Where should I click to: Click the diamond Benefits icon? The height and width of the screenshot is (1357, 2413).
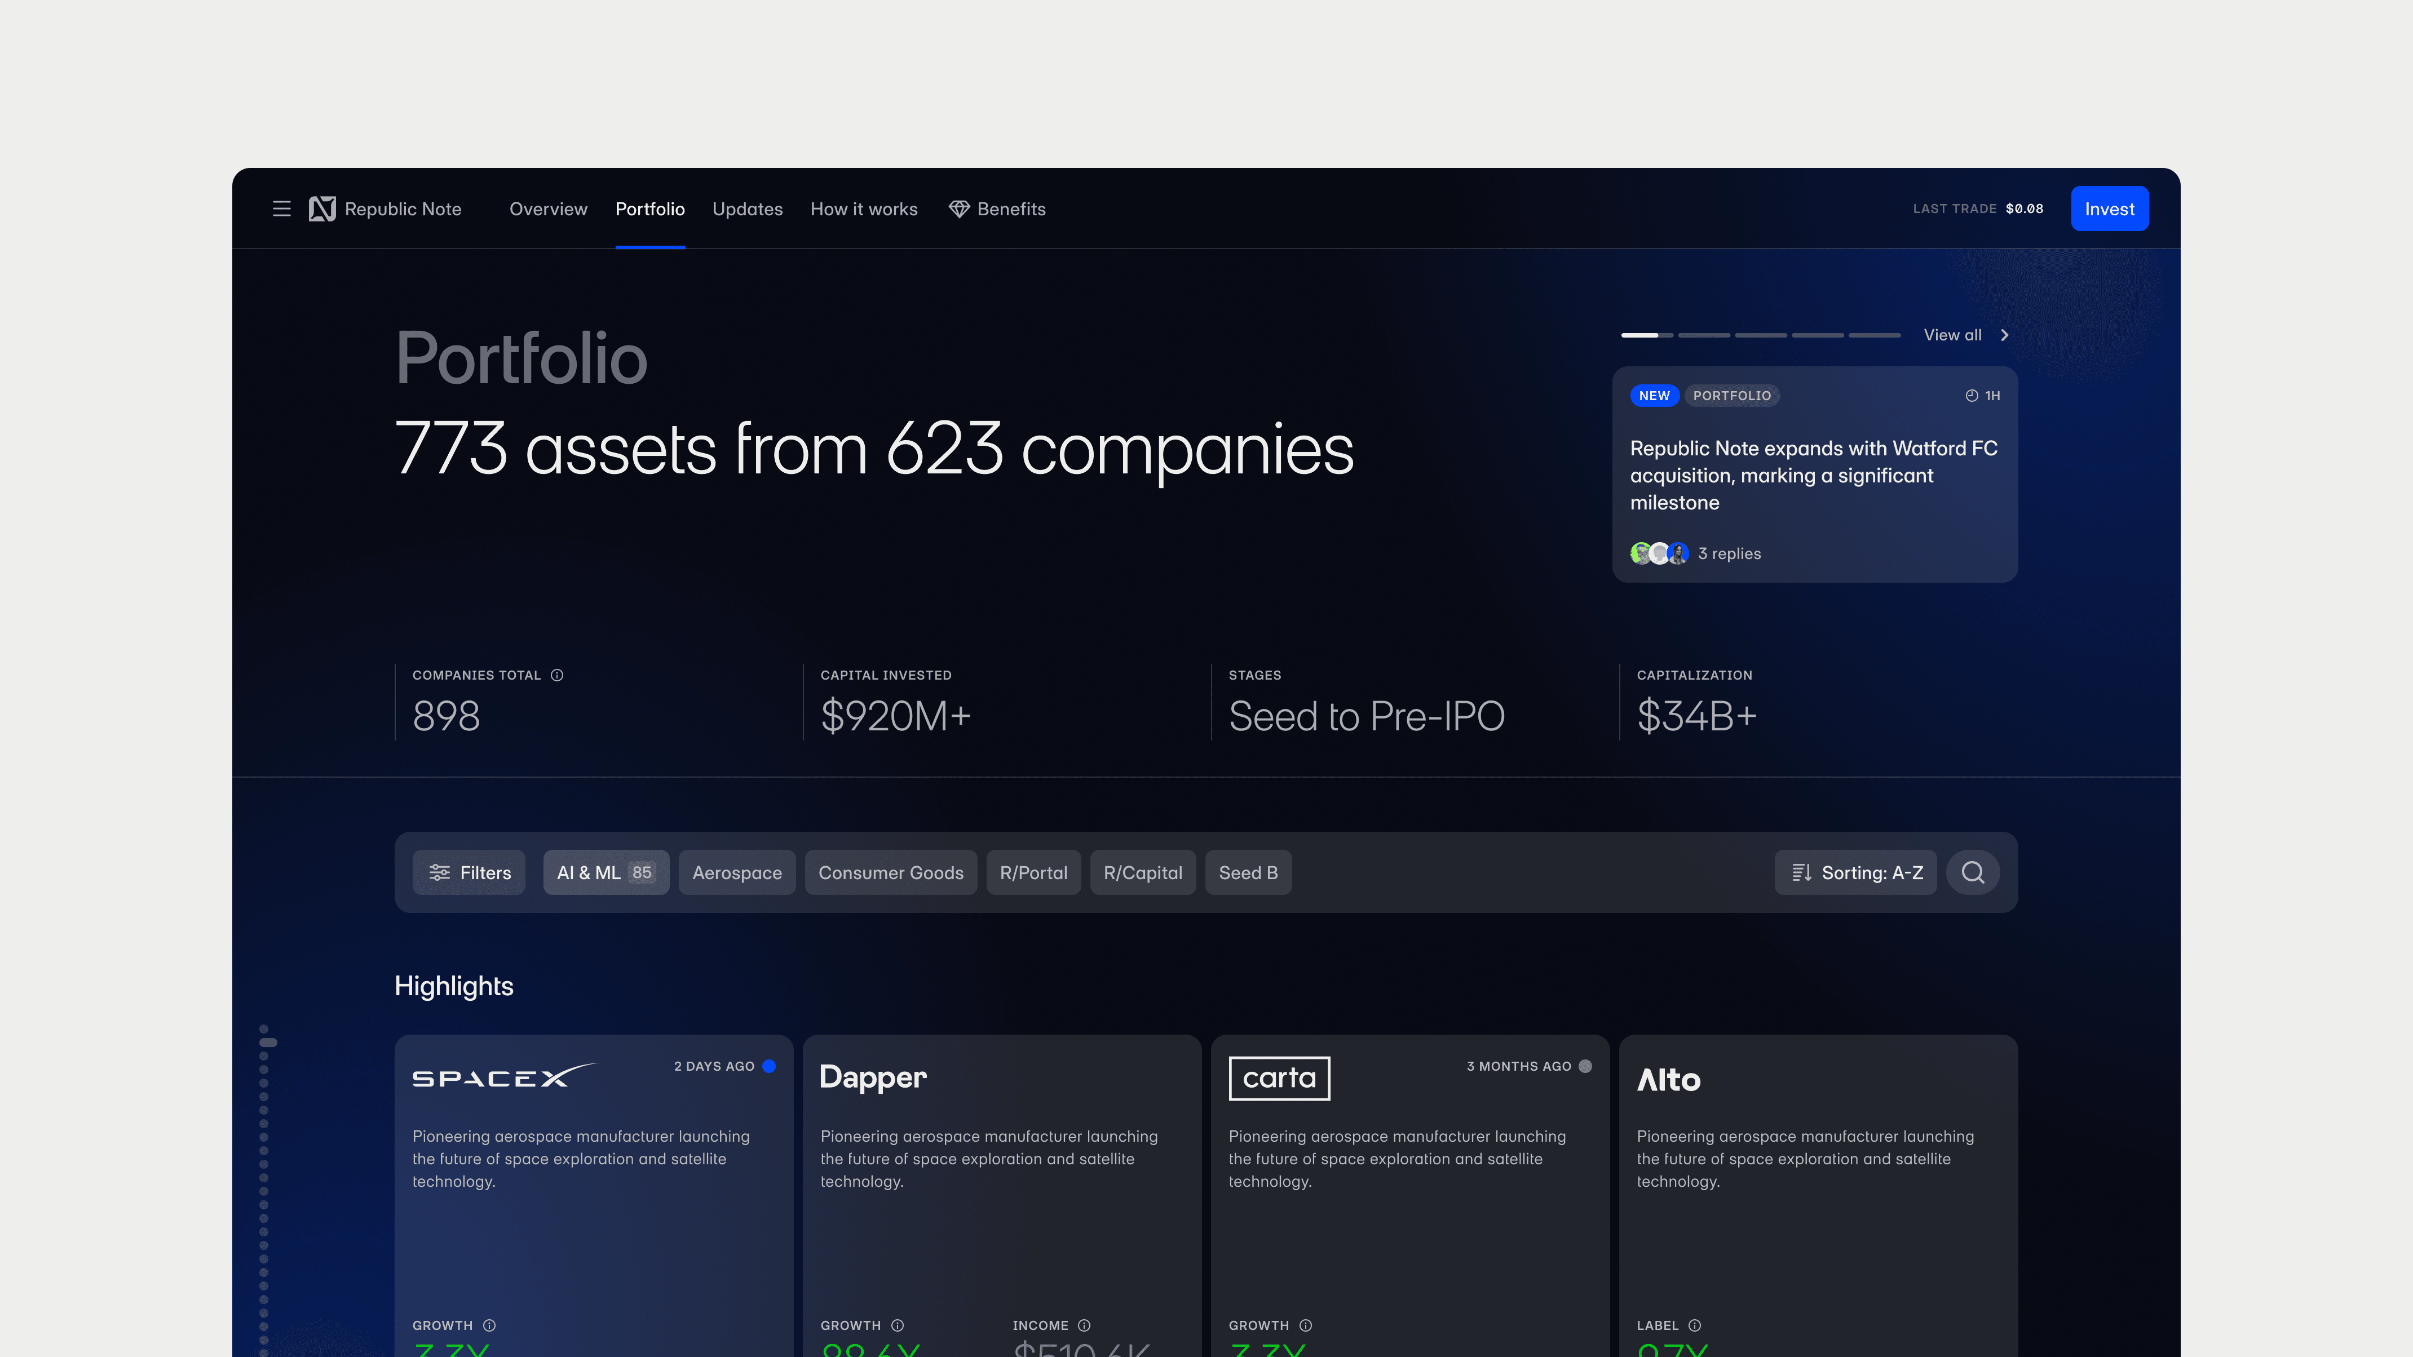959,209
